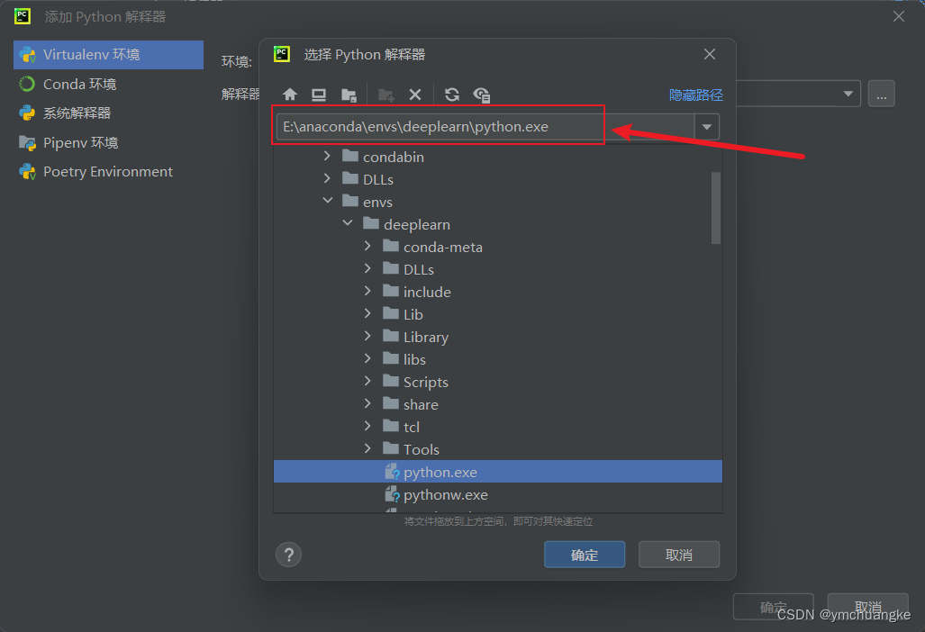The width and height of the screenshot is (925, 632).
Task: Expand the condabin folder chevron
Action: coord(328,157)
